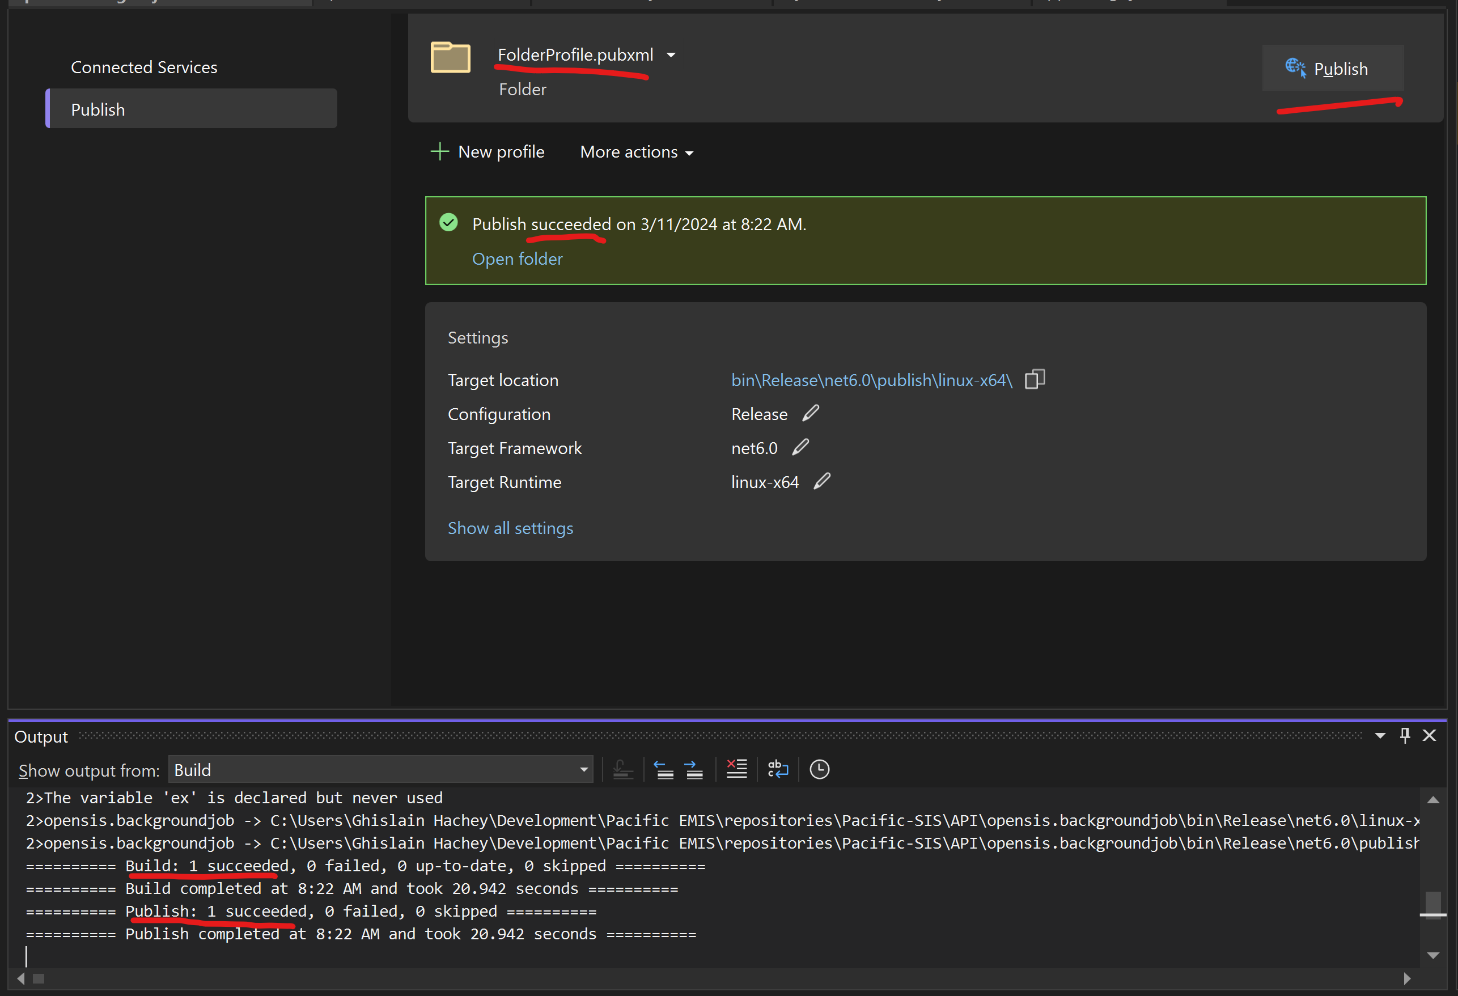Copy target location path icon
1458x996 pixels.
coord(1035,379)
